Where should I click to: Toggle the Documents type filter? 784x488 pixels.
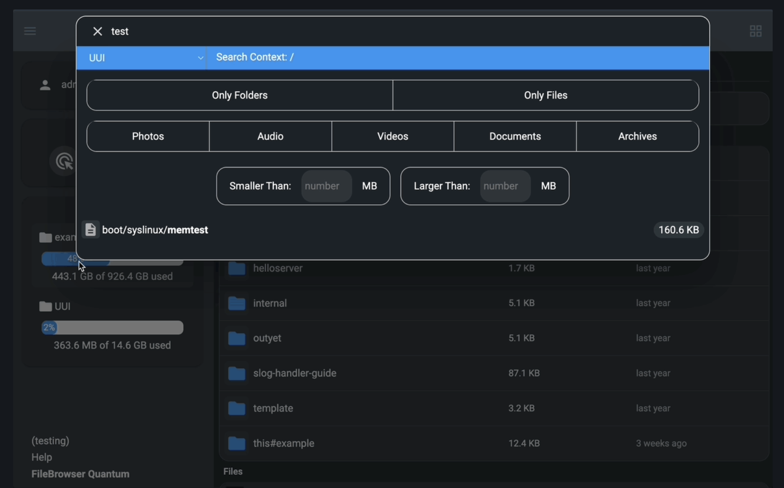point(515,136)
